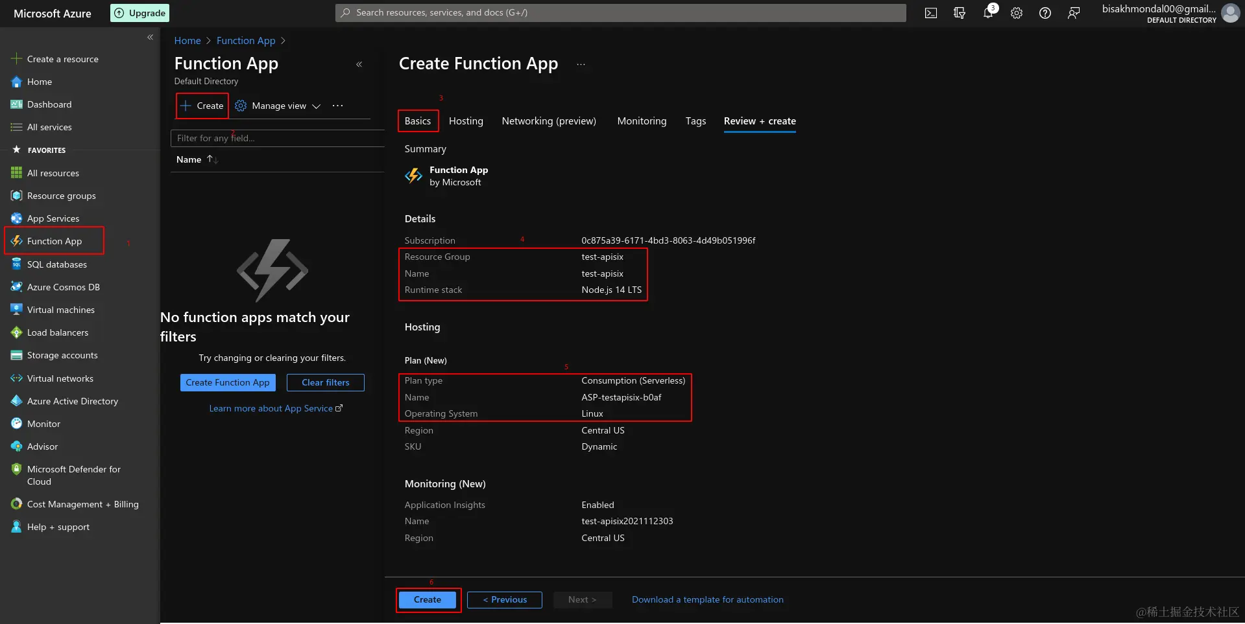This screenshot has height=624, width=1245.
Task: Open Storage accounts in the sidebar
Action: (62, 355)
